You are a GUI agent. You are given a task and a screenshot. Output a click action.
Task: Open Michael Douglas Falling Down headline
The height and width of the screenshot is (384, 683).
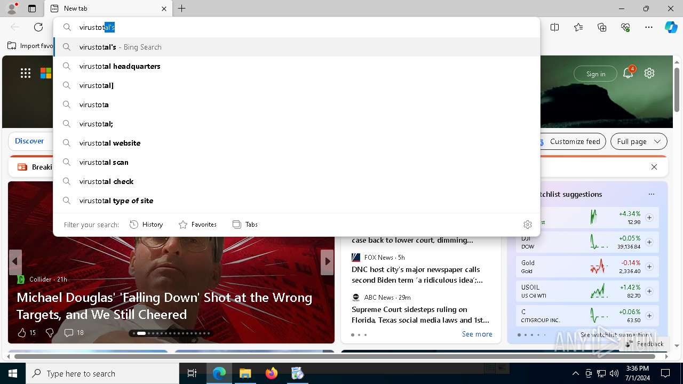[x=164, y=306]
